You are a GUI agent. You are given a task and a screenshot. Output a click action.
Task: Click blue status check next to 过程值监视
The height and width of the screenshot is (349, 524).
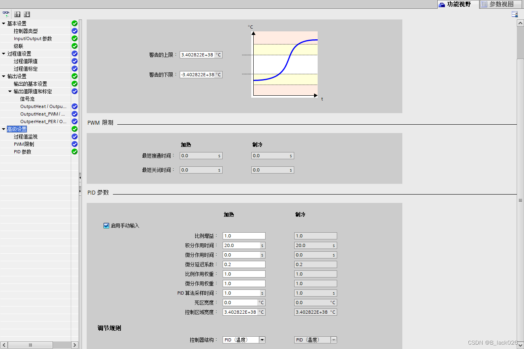(x=74, y=137)
